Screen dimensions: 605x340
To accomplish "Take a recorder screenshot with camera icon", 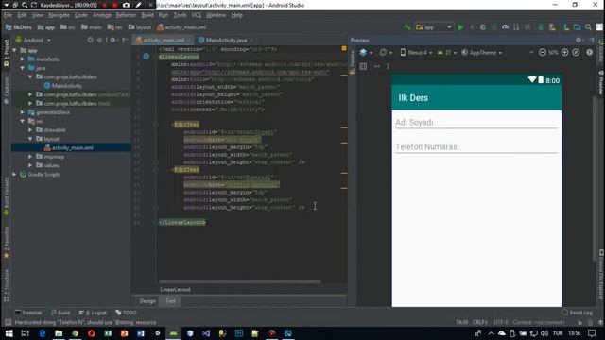I will point(126,5).
